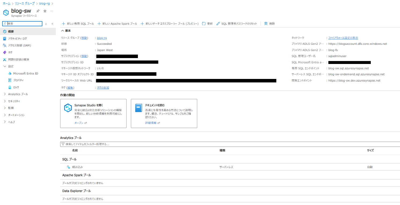Click the external link icon beside オープン

point(86,123)
